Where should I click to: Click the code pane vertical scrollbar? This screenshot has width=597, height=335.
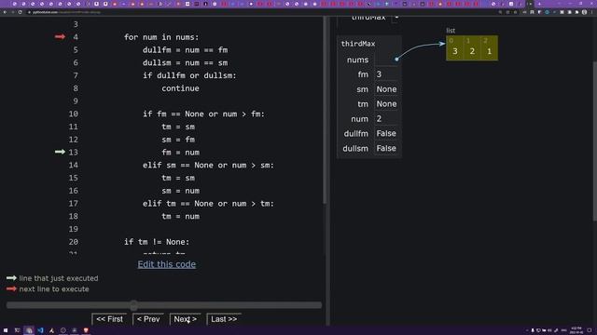tap(325, 110)
